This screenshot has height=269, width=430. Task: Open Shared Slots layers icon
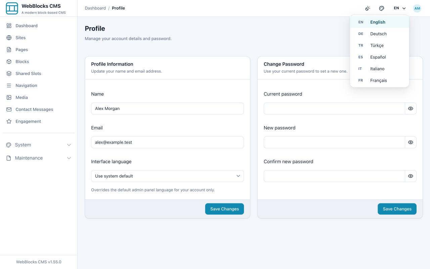9,73
